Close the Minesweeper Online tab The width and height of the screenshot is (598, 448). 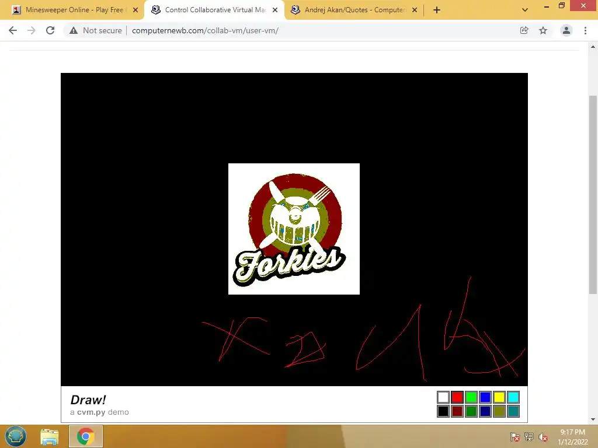point(135,10)
